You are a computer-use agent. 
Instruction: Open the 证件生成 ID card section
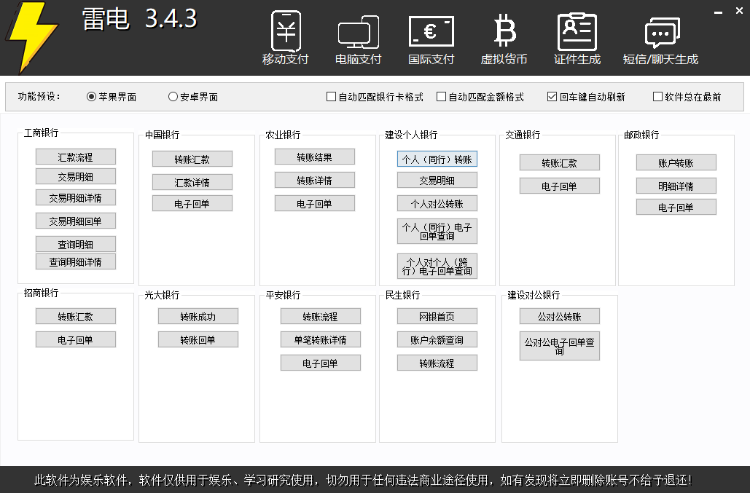point(577,38)
